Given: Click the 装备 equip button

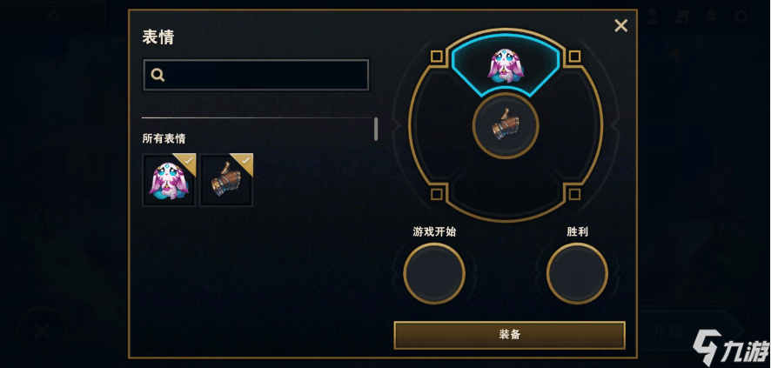Looking at the screenshot, I should click(x=509, y=335).
